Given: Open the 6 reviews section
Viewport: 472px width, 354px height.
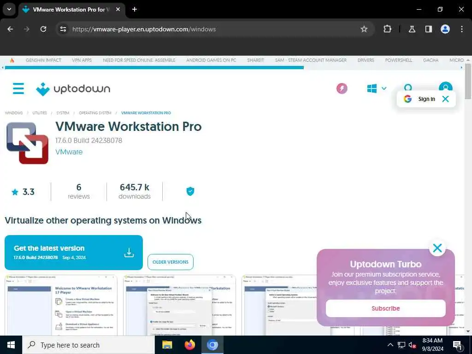Looking at the screenshot, I should click(78, 191).
